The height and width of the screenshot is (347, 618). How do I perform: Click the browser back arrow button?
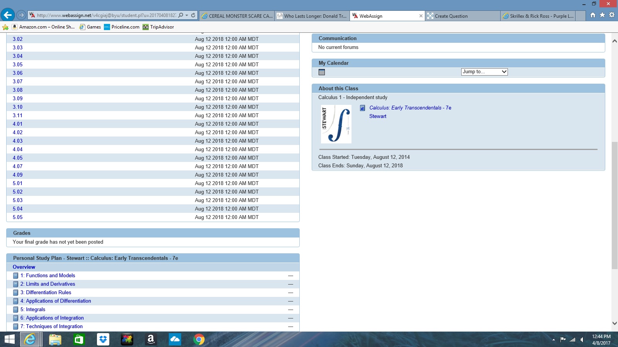pos(8,15)
